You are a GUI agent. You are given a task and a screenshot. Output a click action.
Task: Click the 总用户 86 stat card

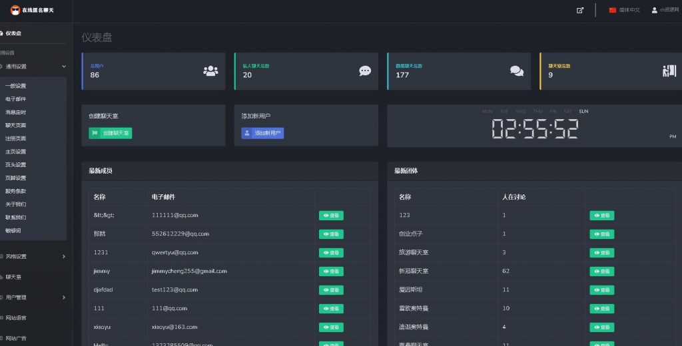154,71
